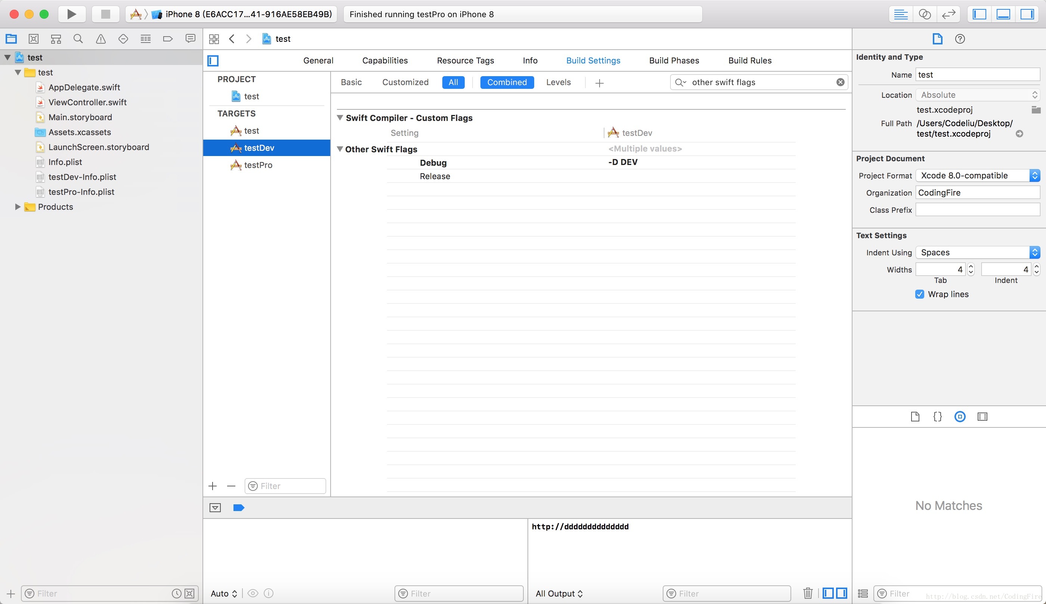Image resolution: width=1046 pixels, height=604 pixels.
Task: Click the Run/Play button in toolbar
Action: [70, 14]
